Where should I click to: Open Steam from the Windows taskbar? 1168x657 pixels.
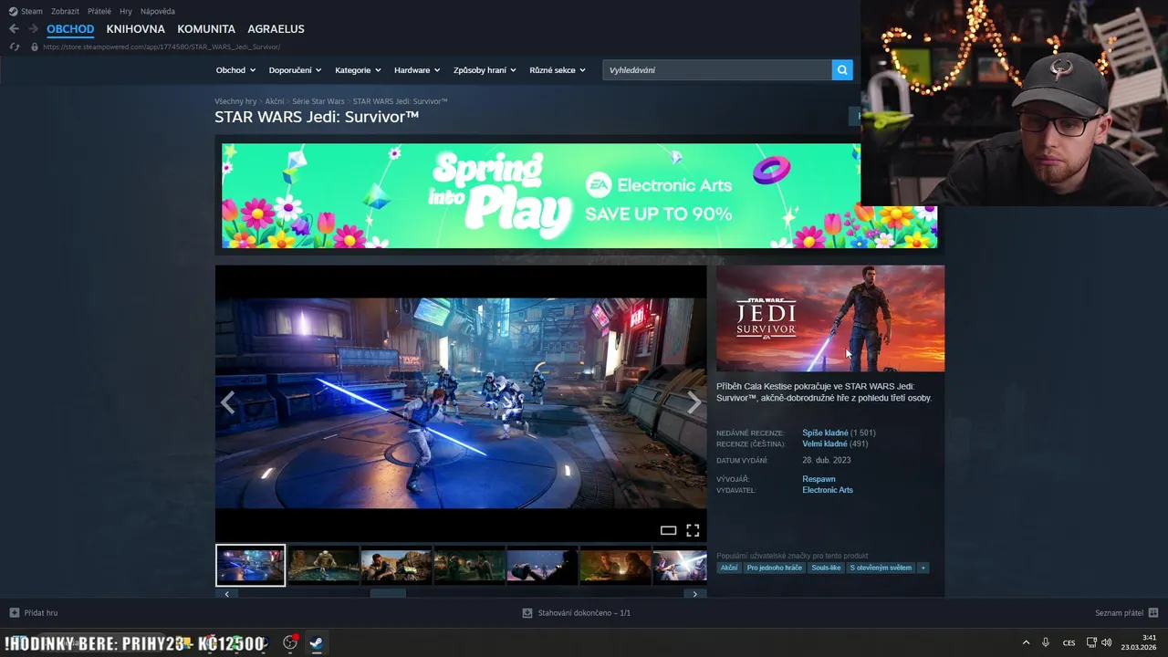click(316, 642)
